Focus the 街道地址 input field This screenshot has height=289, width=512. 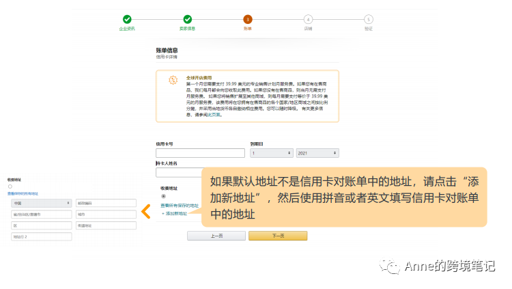pos(106,225)
